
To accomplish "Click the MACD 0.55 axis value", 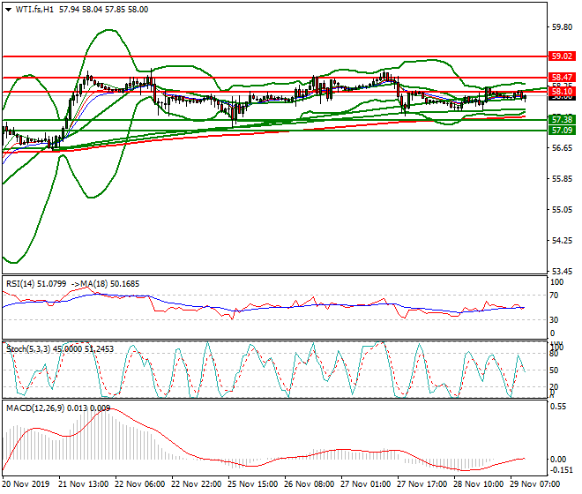I will (558, 407).
